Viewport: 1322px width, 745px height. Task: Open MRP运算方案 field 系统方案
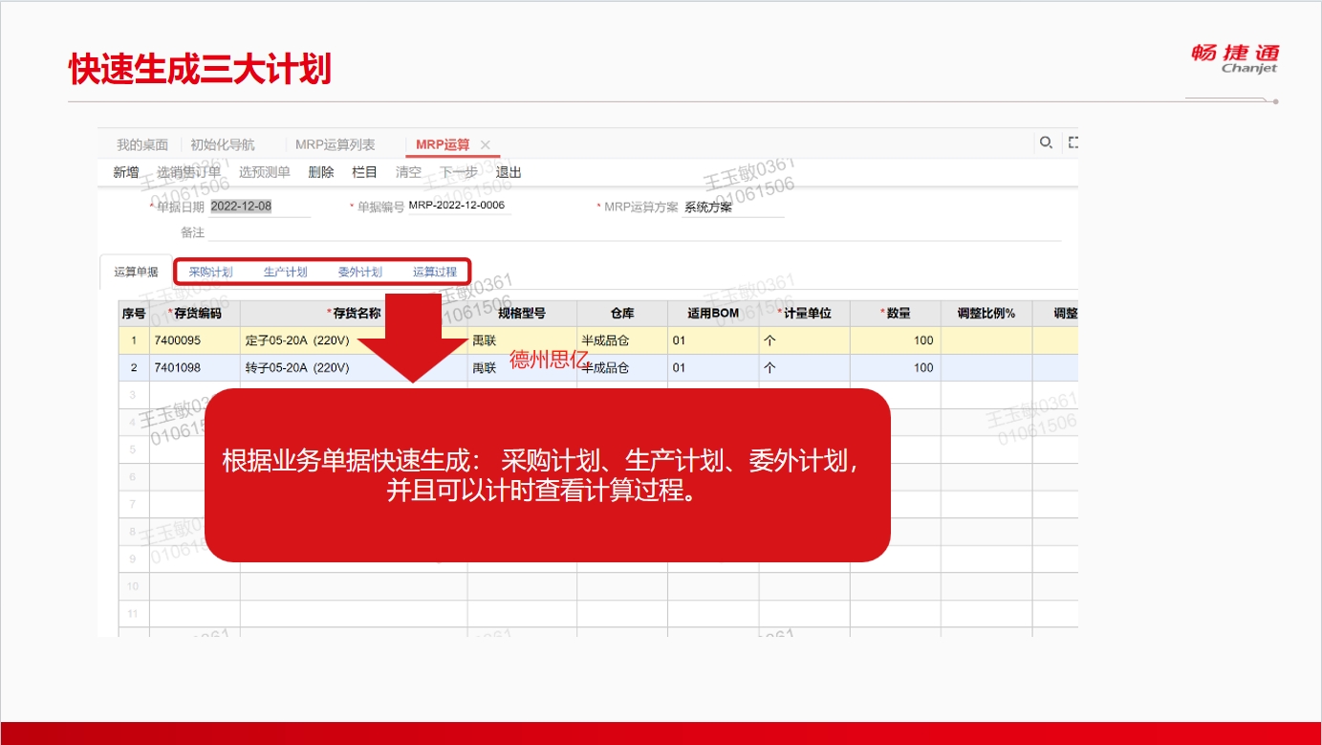[x=732, y=207]
